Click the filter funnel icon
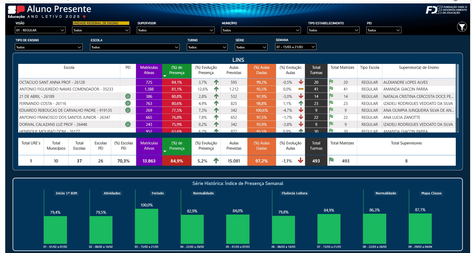Image resolution: width=472 pixels, height=253 pixels. point(462,27)
